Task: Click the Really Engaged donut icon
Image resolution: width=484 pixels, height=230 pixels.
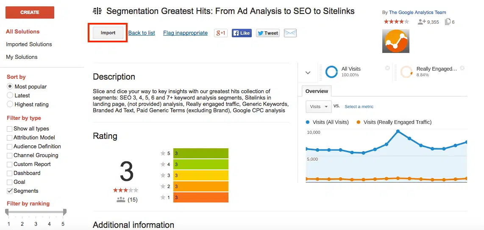Action: (x=406, y=72)
